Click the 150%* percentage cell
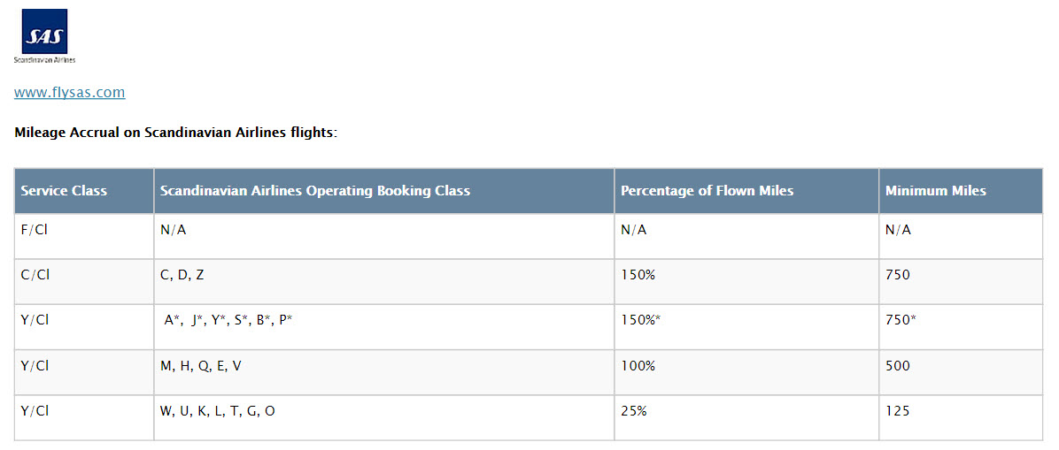This screenshot has height=450, width=1059. (640, 320)
